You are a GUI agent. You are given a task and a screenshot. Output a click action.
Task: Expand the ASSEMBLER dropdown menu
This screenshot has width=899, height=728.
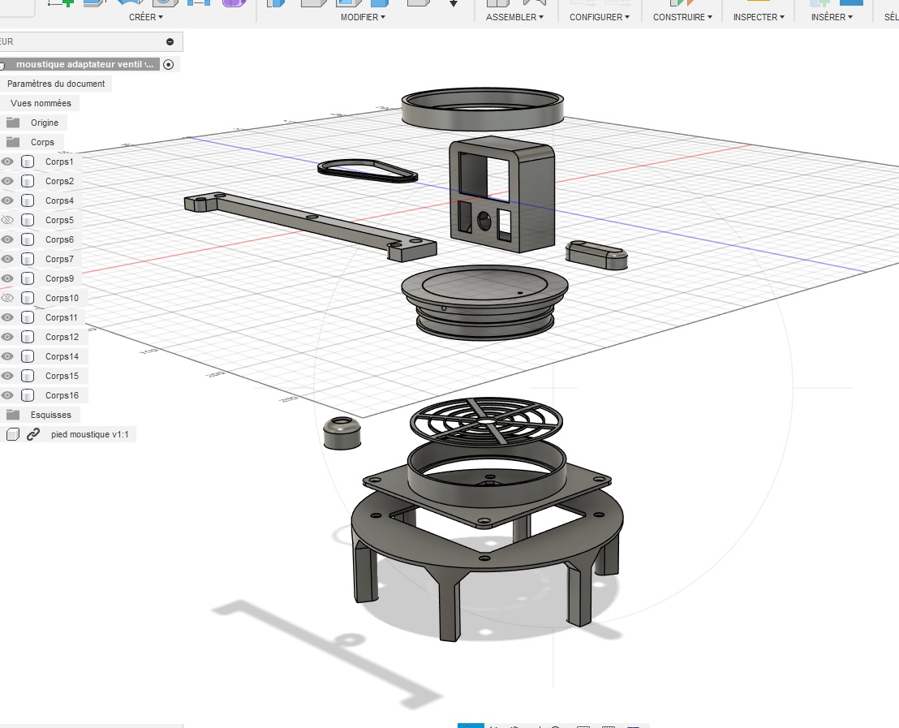(x=515, y=17)
